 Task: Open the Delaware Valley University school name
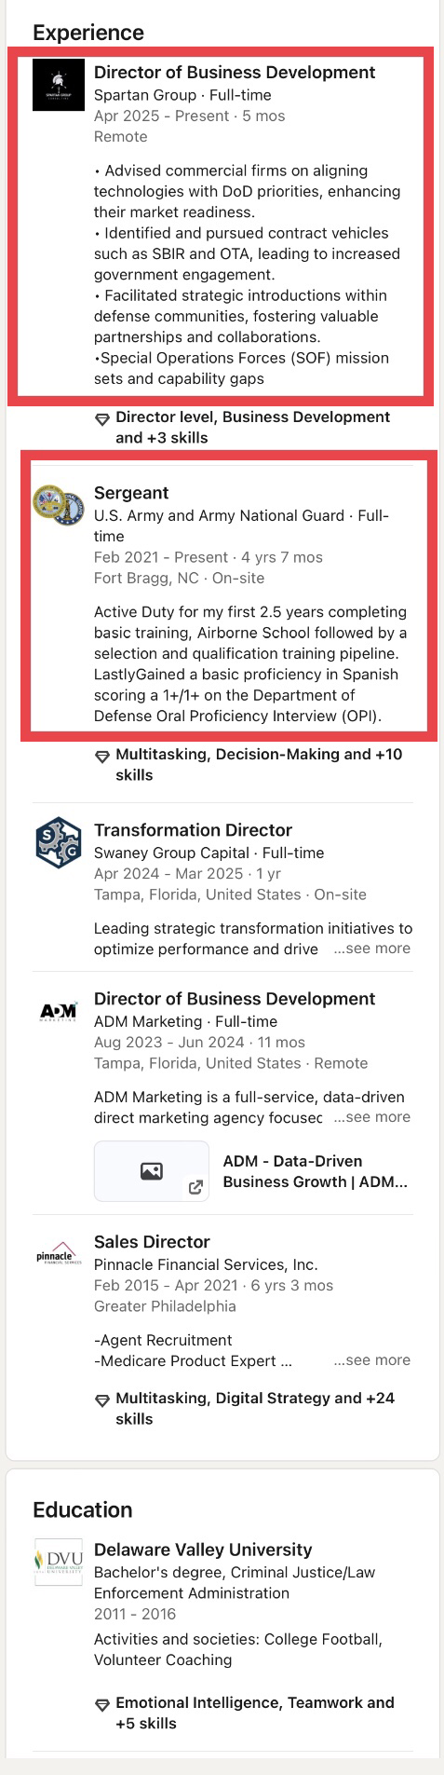203,1550
